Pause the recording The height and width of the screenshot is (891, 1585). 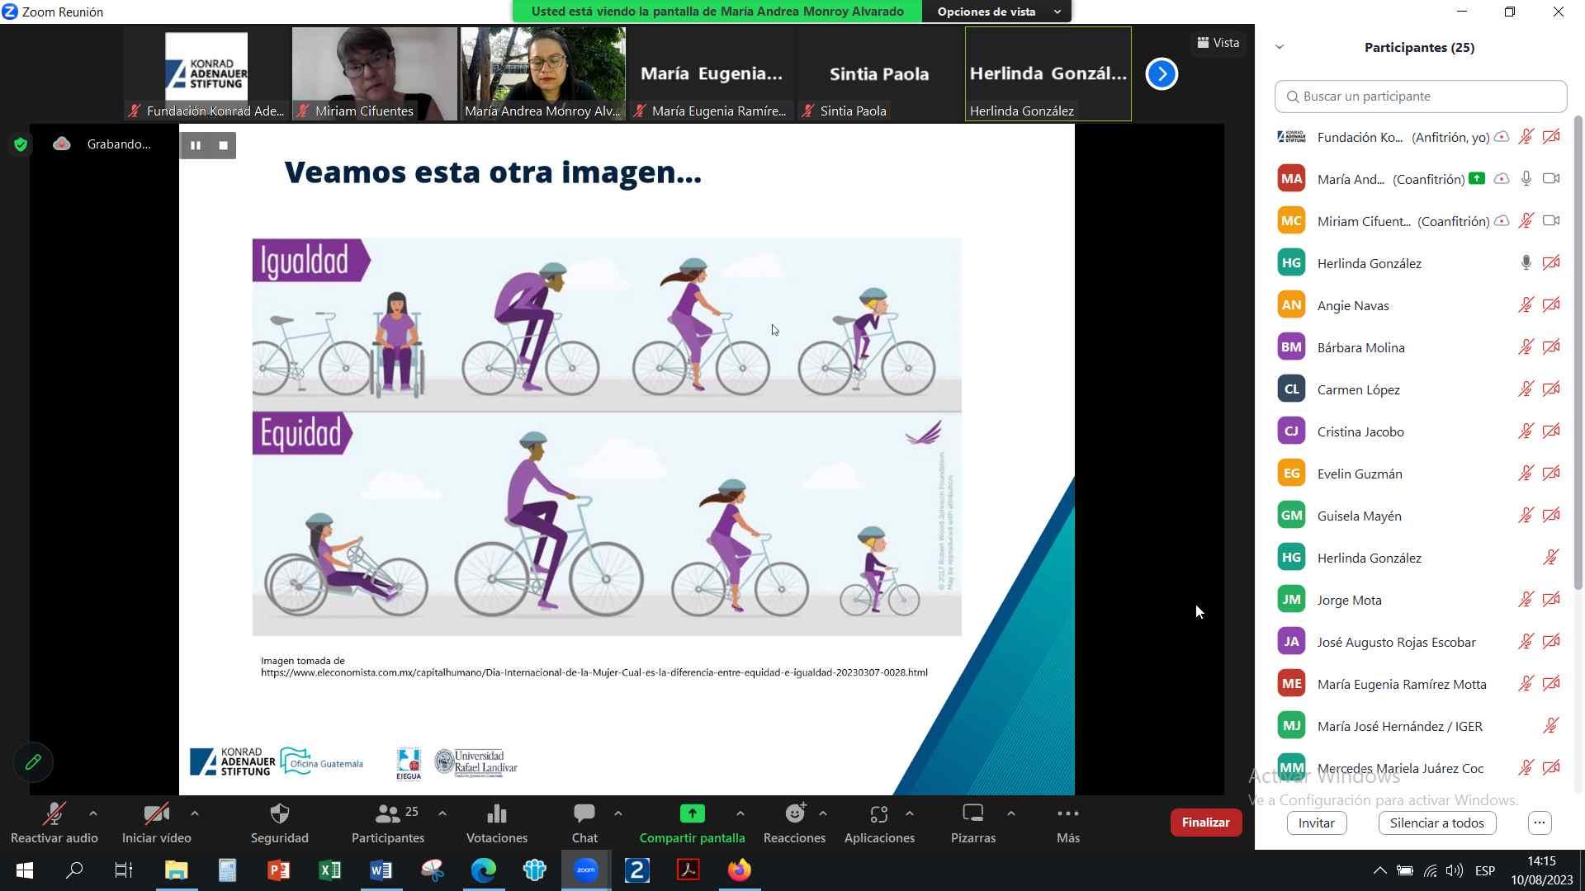coord(196,146)
